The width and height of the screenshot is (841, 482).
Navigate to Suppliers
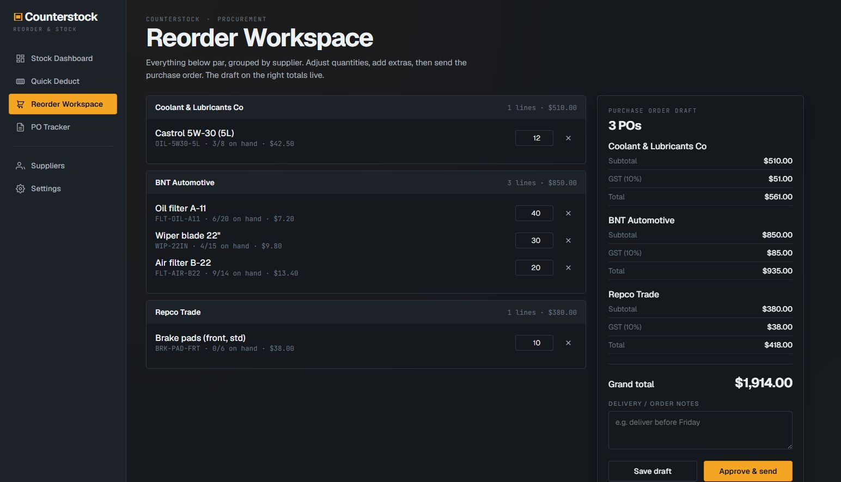click(63, 166)
